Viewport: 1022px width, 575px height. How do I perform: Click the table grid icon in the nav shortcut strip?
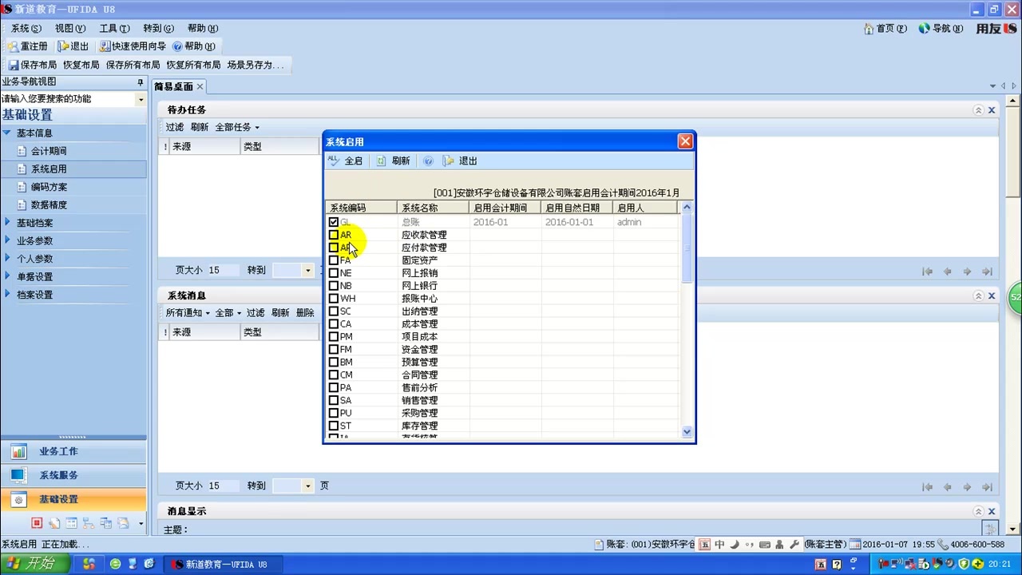71,523
